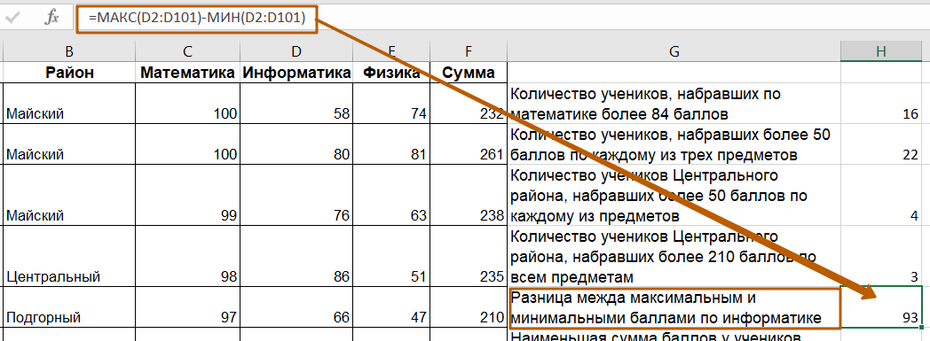The width and height of the screenshot is (930, 341).
Task: Click the Математика header cell
Action: (187, 73)
